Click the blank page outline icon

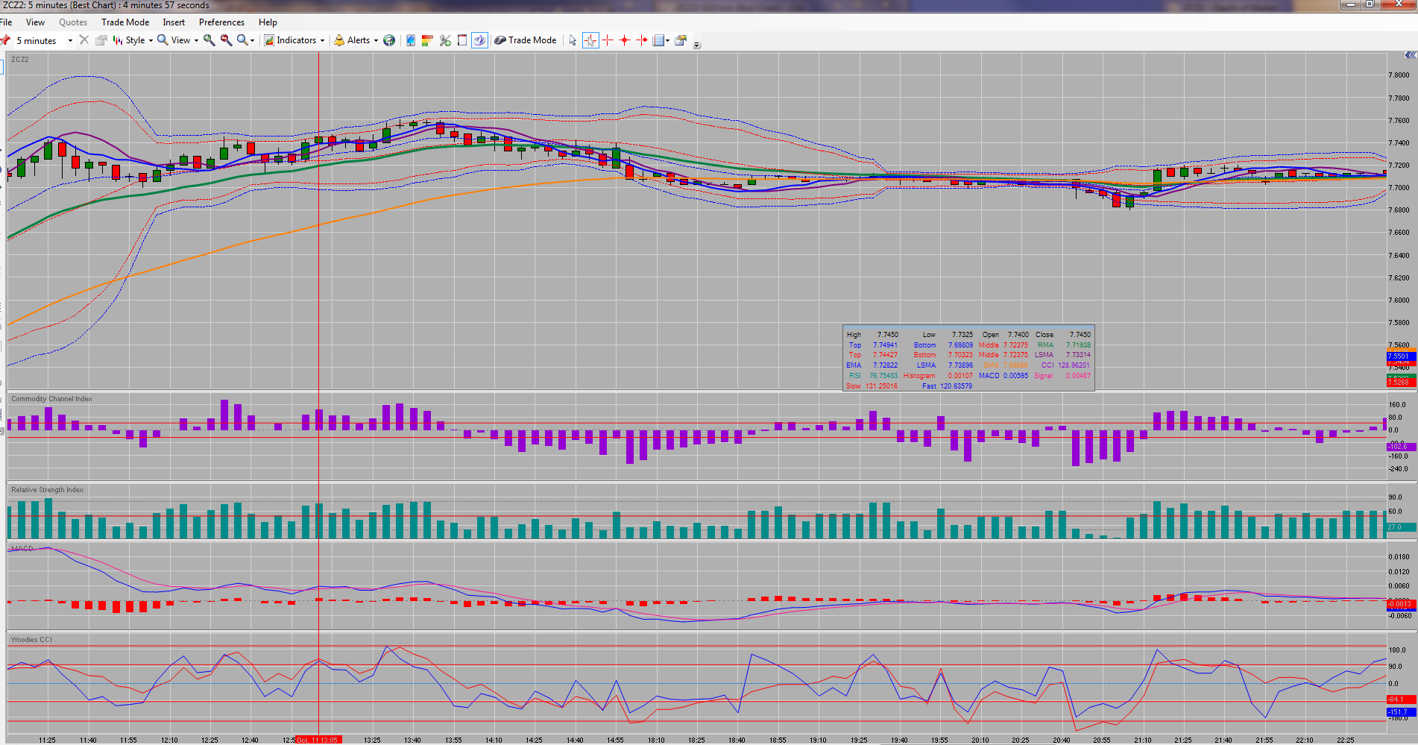tap(462, 40)
